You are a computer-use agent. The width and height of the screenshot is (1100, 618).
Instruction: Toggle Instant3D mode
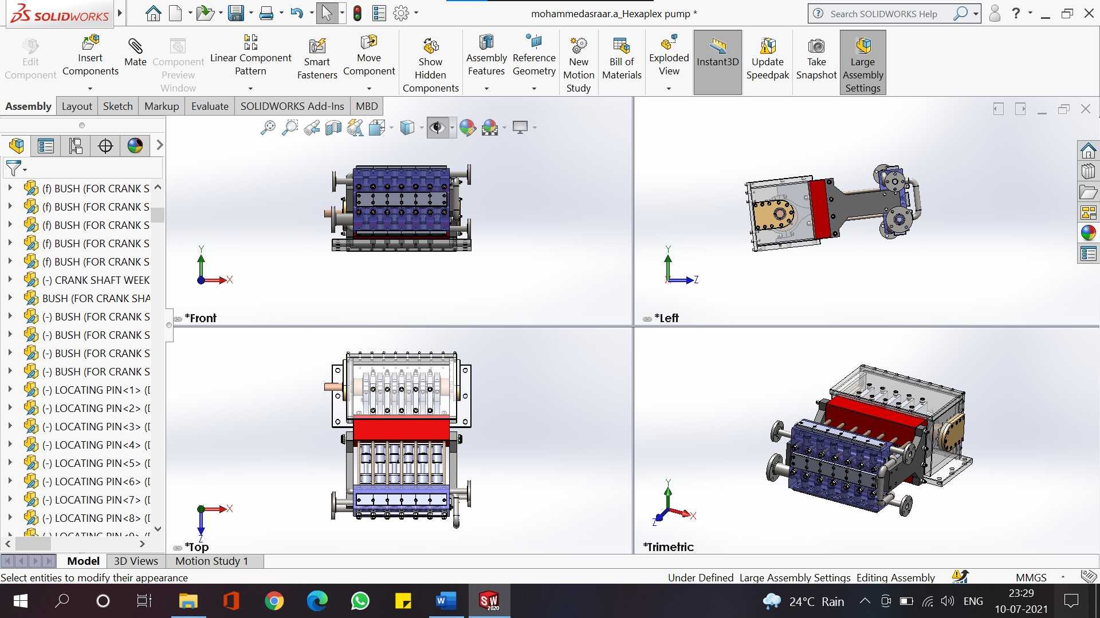pos(717,62)
